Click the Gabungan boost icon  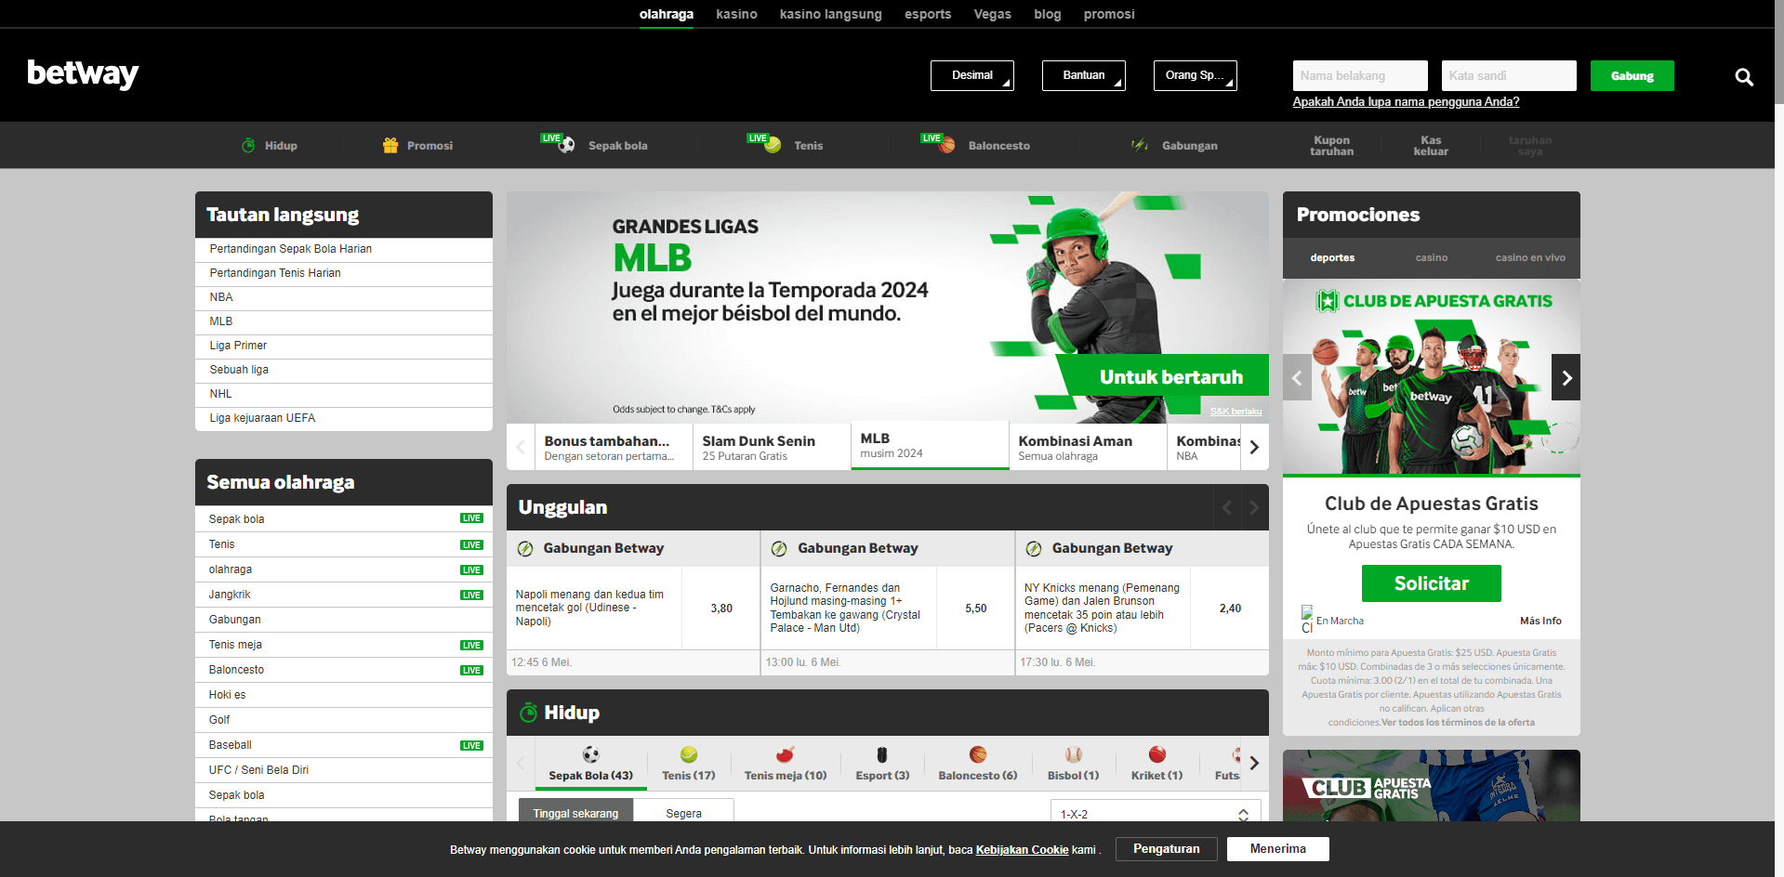(x=1139, y=145)
